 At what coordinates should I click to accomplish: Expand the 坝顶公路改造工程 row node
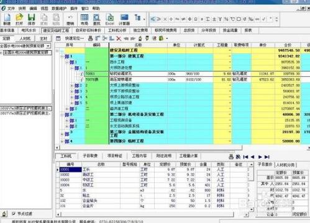point(72,97)
